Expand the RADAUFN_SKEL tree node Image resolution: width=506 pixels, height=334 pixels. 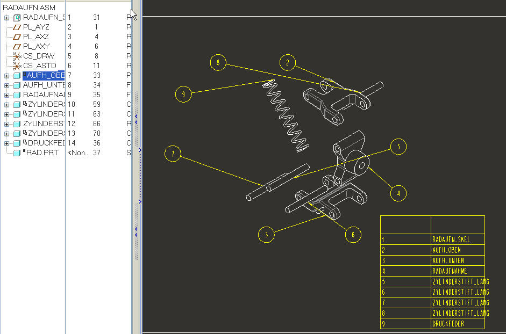(x=6, y=18)
